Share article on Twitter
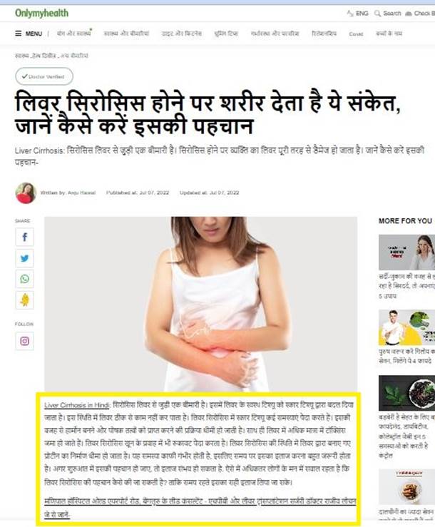Viewport: 435px width, 527px height. point(24,258)
